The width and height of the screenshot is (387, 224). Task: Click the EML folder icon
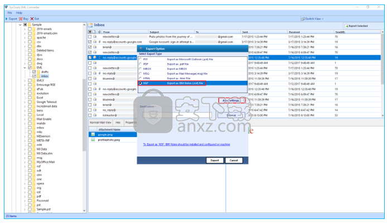point(34,67)
